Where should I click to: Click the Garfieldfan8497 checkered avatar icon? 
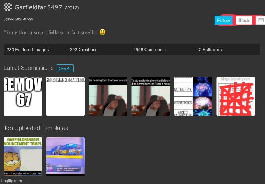[x=8, y=7]
